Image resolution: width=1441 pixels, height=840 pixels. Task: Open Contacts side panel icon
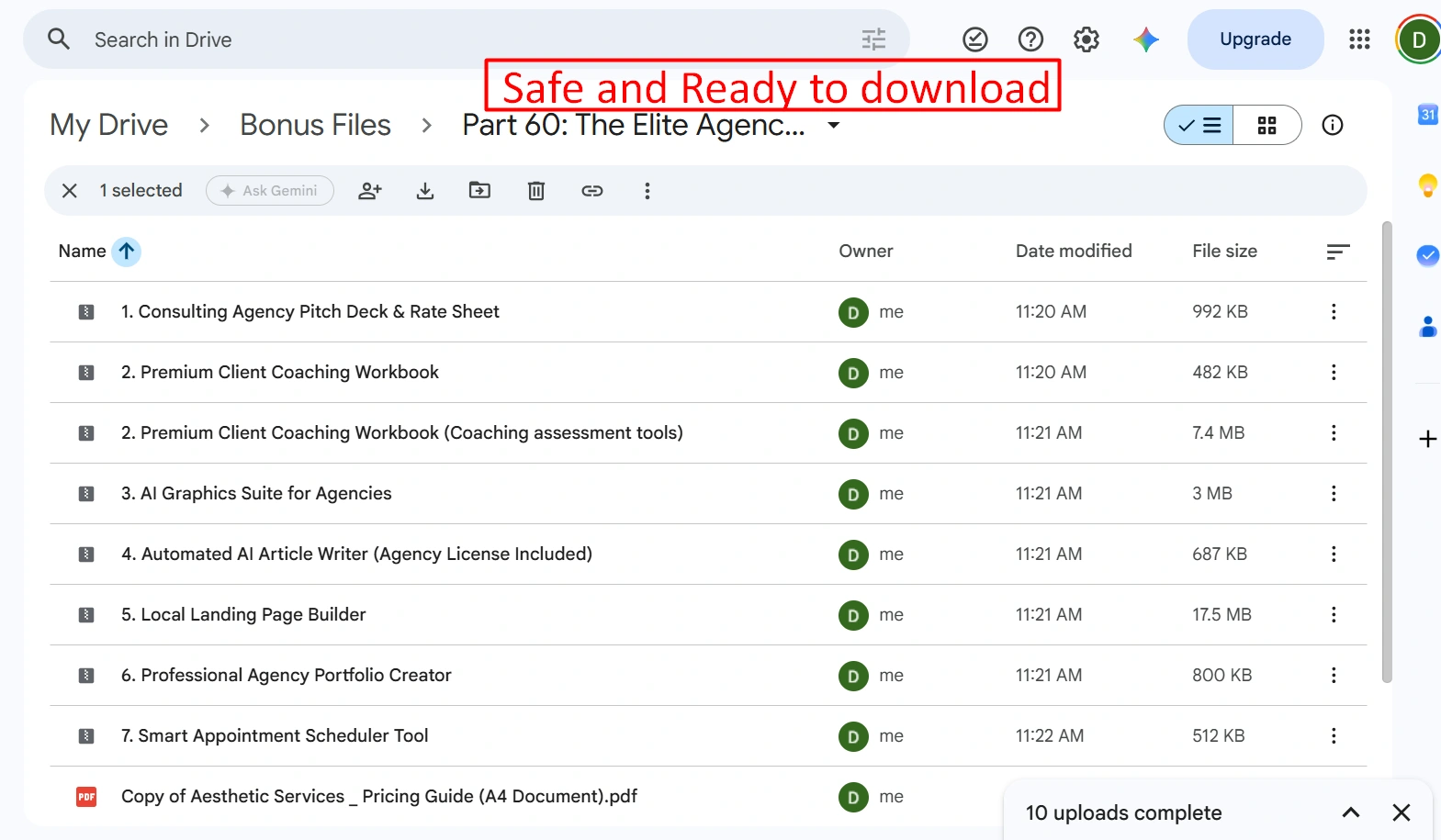(x=1427, y=326)
